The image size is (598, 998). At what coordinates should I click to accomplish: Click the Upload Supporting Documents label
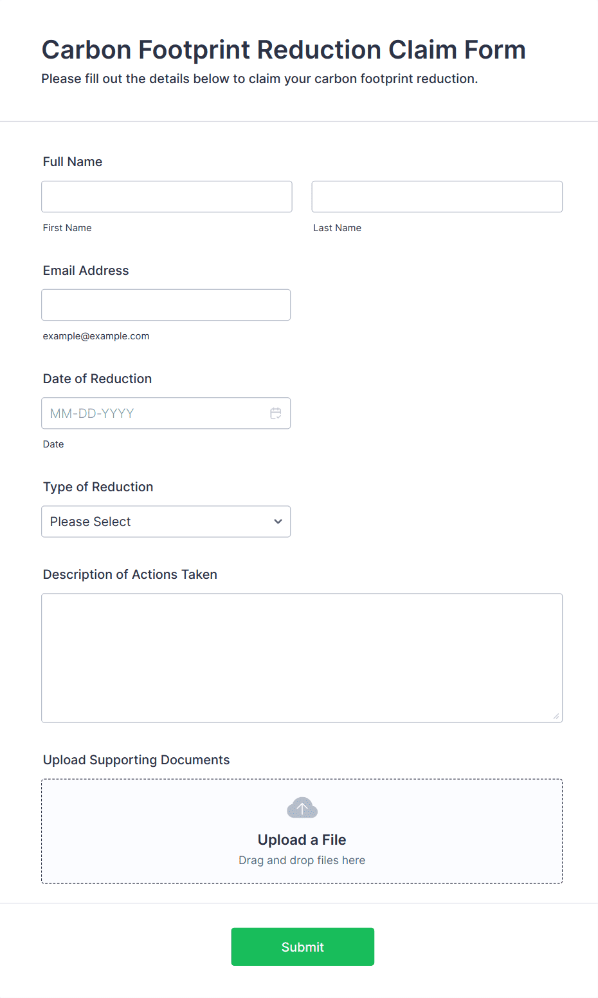click(136, 760)
